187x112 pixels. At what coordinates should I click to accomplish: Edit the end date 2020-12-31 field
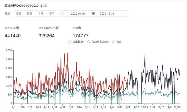(107, 14)
